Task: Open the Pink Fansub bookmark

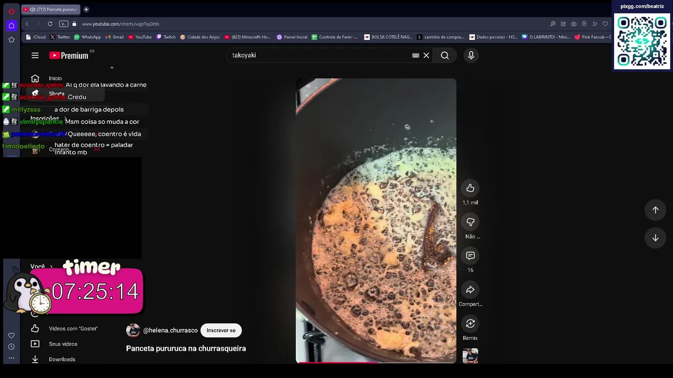Action: (x=593, y=37)
